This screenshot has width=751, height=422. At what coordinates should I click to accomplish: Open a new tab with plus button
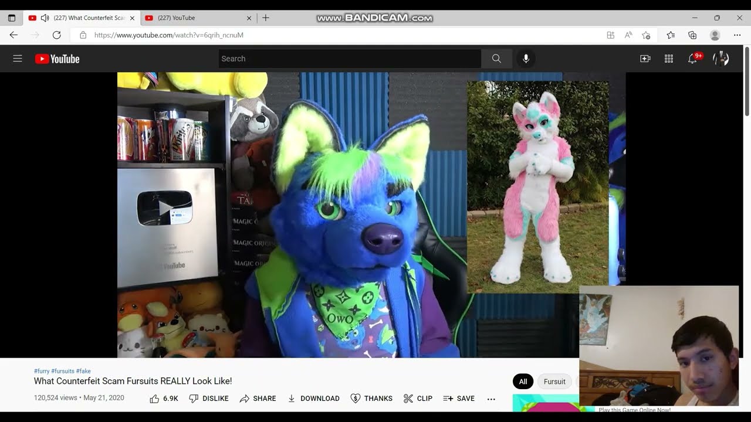pos(265,18)
